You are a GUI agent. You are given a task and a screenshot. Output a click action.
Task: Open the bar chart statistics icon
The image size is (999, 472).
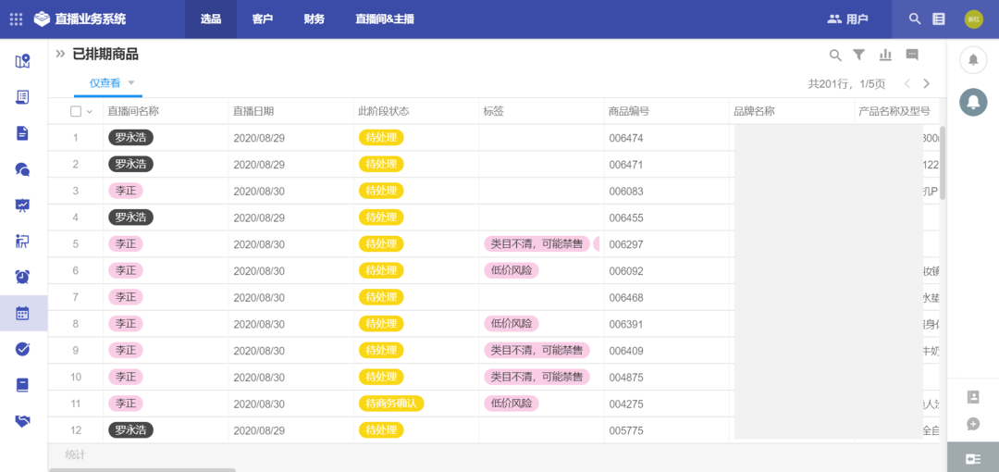coord(885,55)
